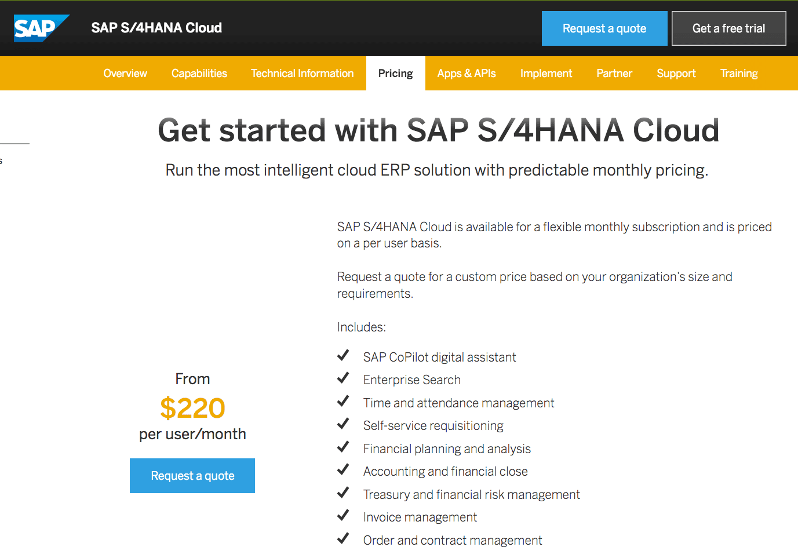Click the checkmark next to Enterprise Search
Viewport: 798px width, 547px height.
coord(343,378)
